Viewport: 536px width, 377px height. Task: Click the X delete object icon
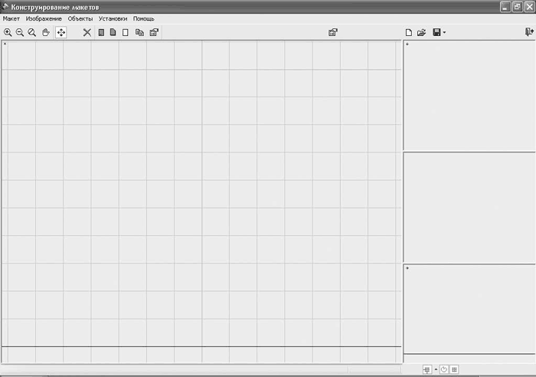[x=87, y=32]
